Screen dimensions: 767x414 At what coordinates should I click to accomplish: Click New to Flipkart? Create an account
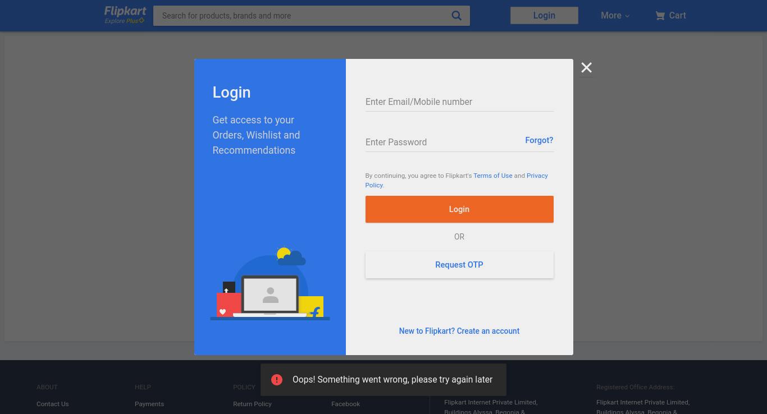tap(459, 331)
